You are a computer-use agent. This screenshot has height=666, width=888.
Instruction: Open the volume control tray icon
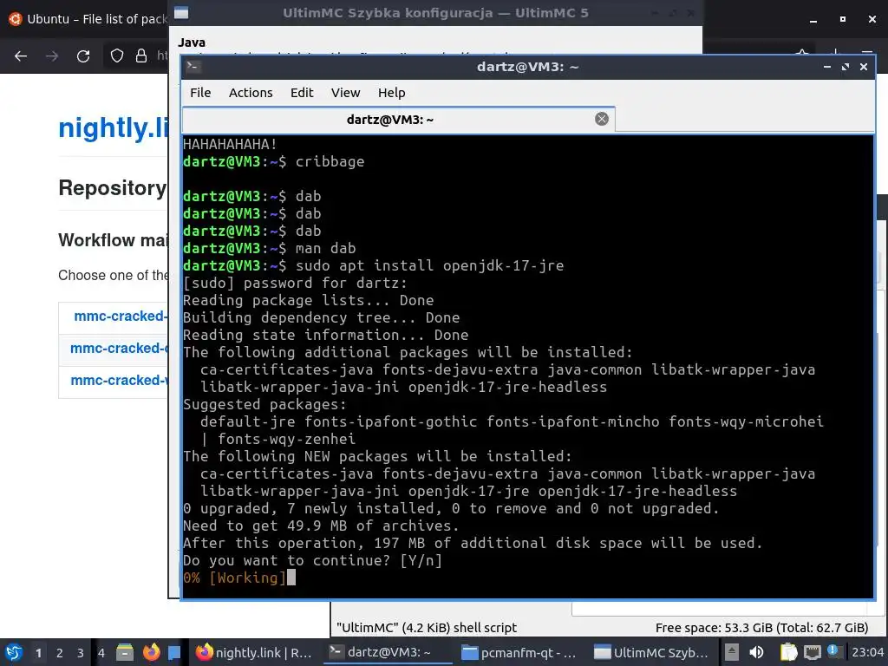(756, 652)
